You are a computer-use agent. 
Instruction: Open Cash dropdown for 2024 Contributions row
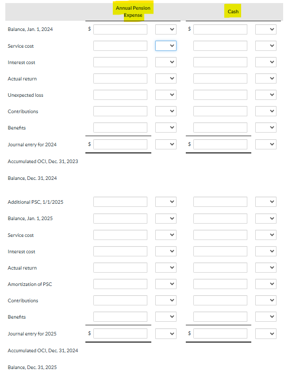click(266, 111)
